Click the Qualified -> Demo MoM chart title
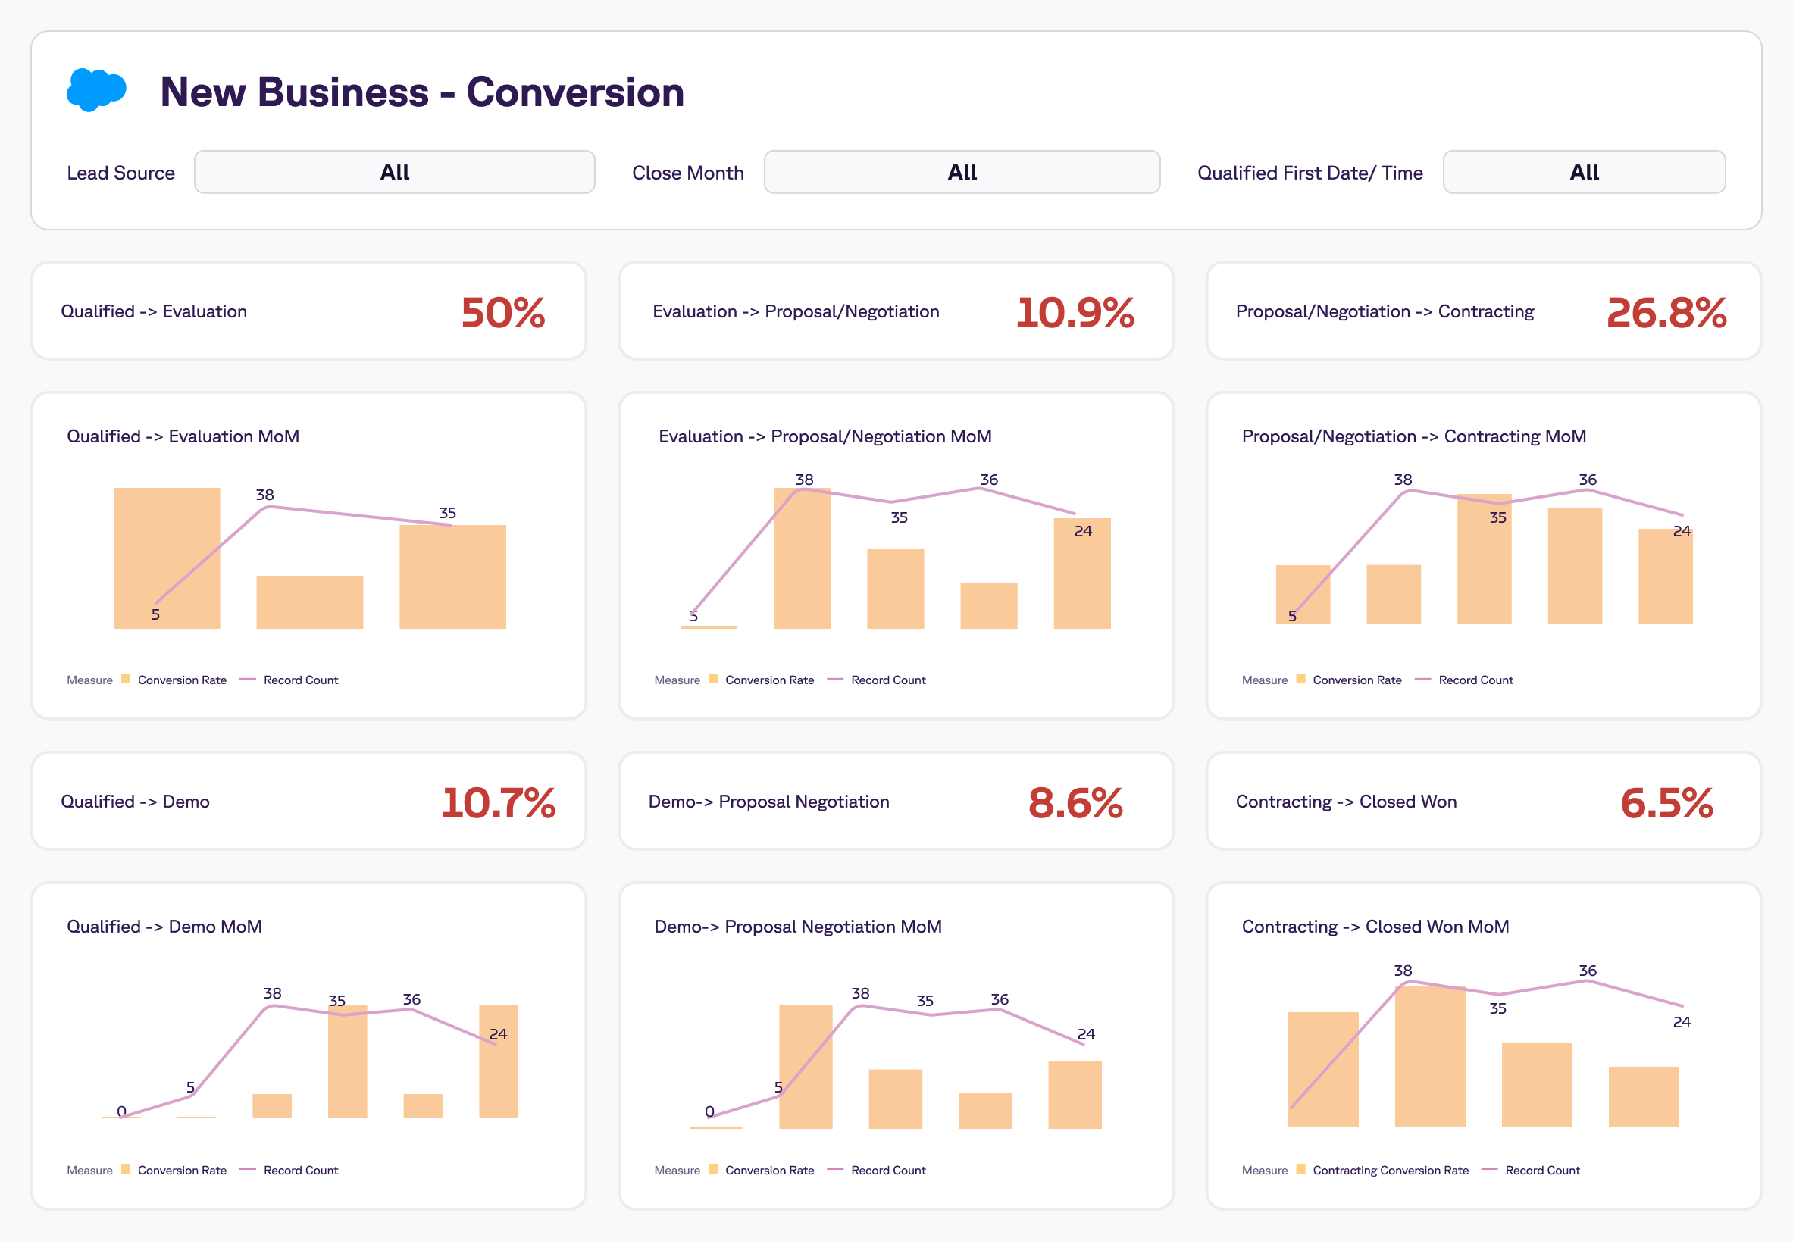 coord(164,926)
